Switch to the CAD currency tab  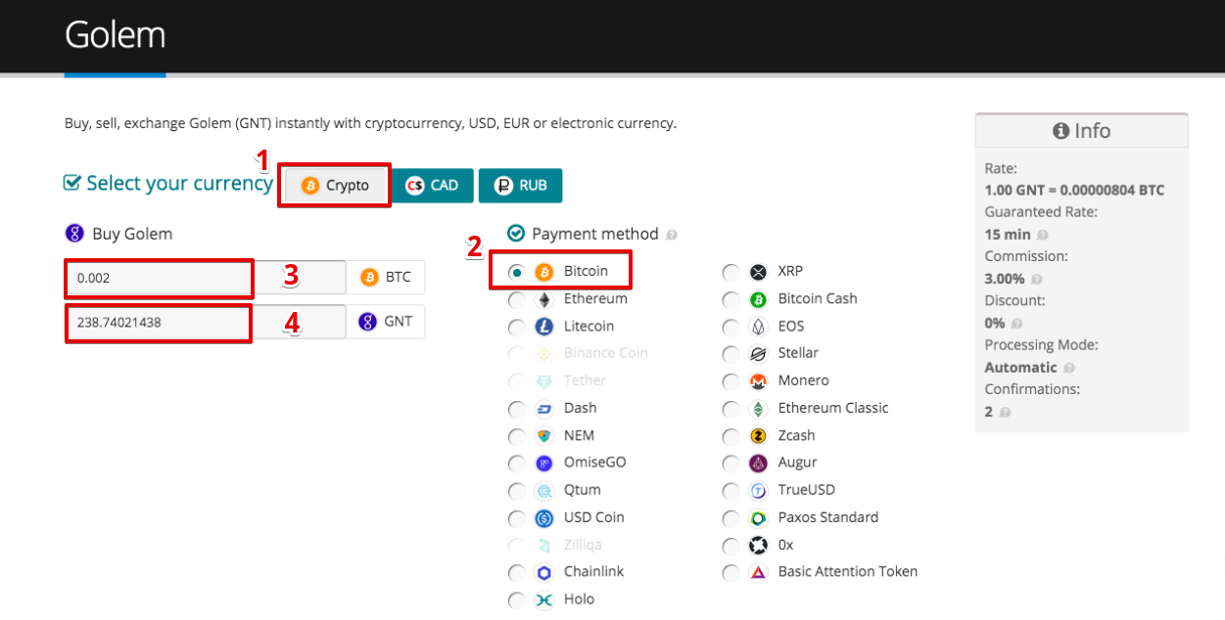[x=432, y=186]
